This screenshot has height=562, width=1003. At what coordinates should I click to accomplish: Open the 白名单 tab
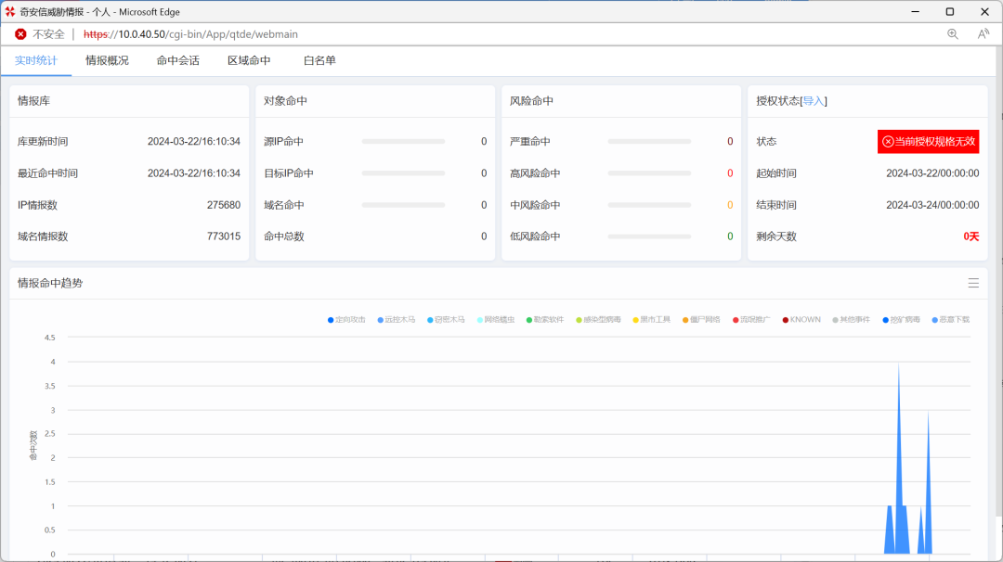[x=319, y=60]
